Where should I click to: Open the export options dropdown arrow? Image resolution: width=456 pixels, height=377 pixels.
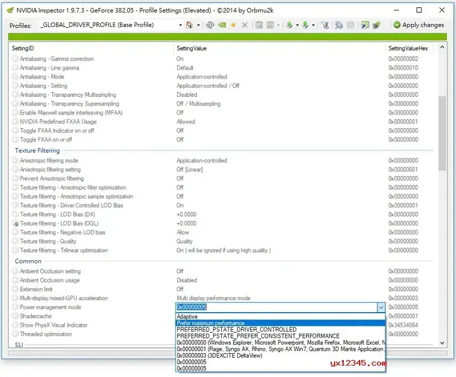click(x=297, y=25)
